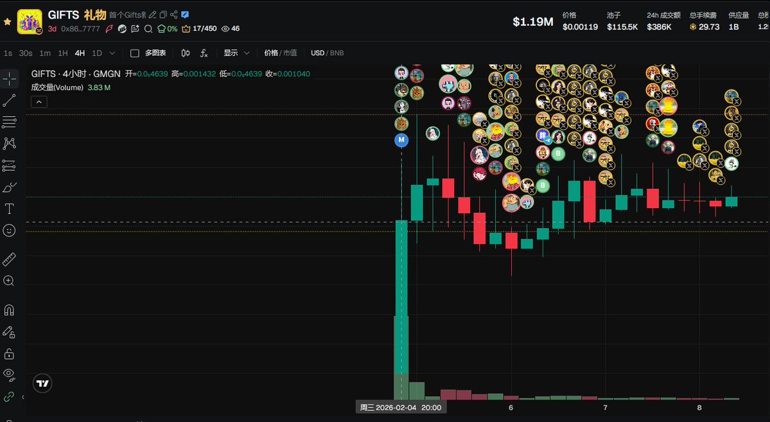
Task: Click the 池子 $115.5K liquidity stat
Action: coord(622,21)
